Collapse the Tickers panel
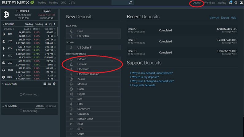This screenshot has width=244, height=137. (3, 24)
